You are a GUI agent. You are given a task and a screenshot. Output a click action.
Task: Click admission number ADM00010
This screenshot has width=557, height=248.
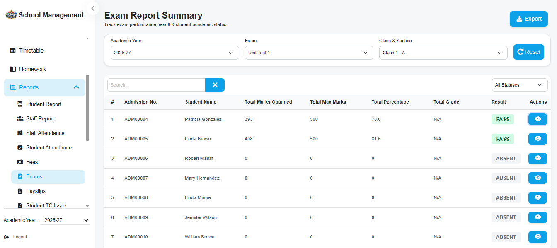tap(136, 237)
